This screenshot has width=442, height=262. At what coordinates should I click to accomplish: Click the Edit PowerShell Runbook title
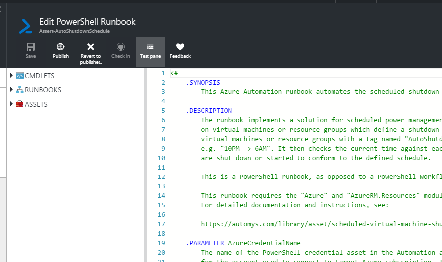coord(87,22)
